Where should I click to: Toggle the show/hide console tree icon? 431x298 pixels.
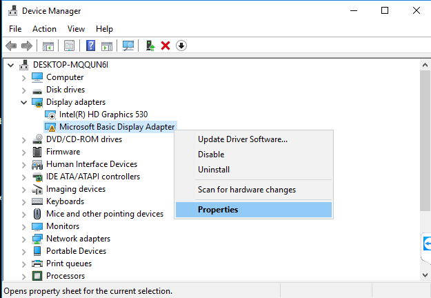(x=48, y=46)
